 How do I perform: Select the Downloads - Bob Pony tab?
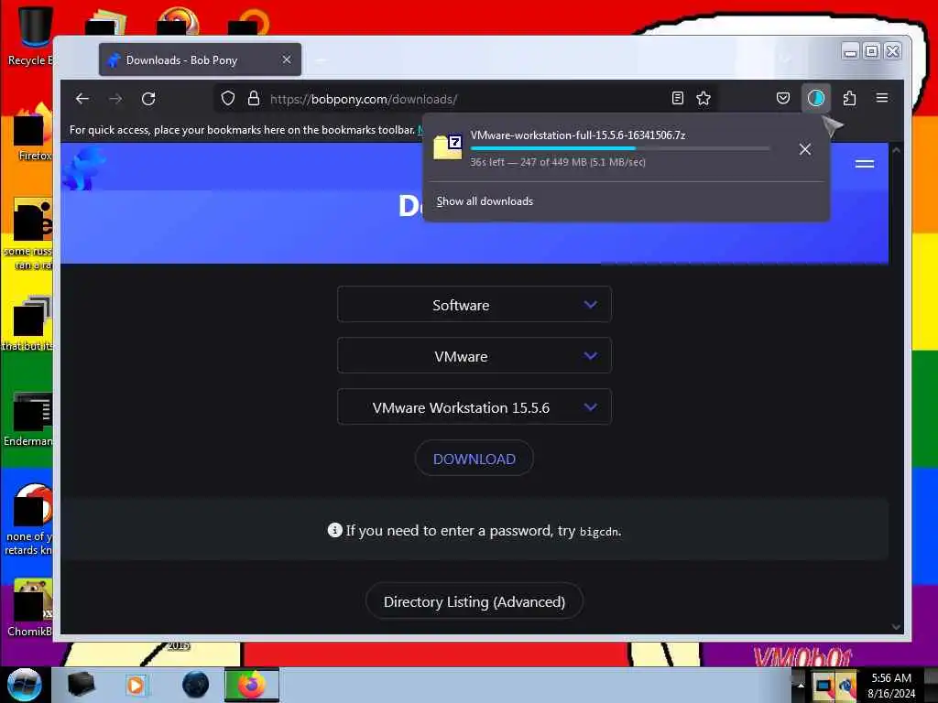click(x=200, y=59)
